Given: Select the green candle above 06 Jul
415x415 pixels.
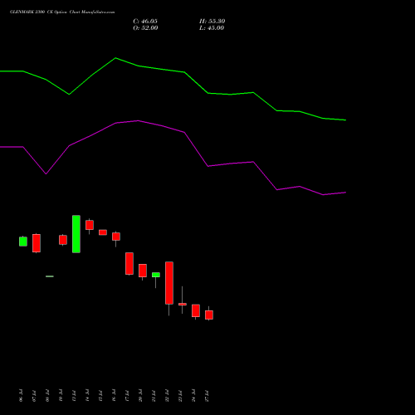Looking at the screenshot, I should pyautogui.click(x=23, y=242).
